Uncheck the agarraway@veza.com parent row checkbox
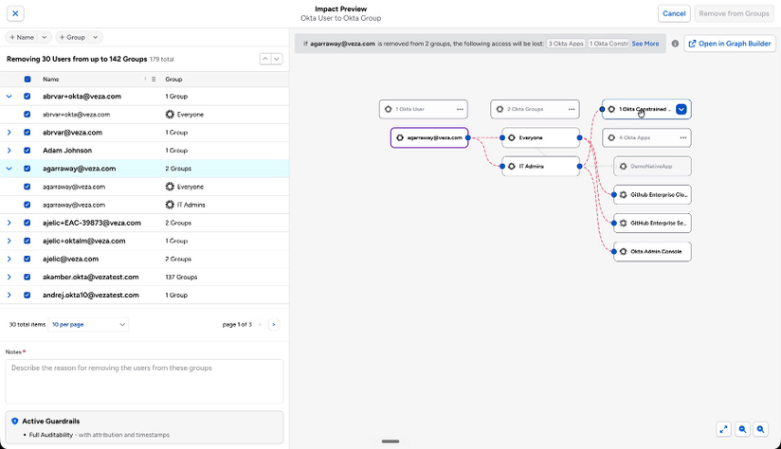 click(x=27, y=169)
